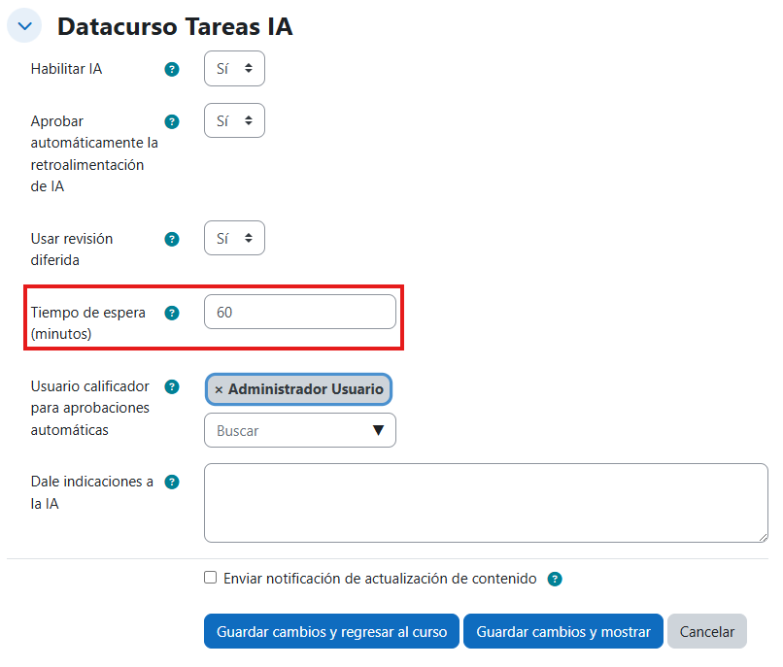783x667 pixels.
Task: Collapse the Datacurso Tareas IA section
Action: [x=24, y=25]
